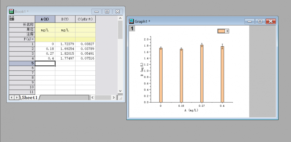Viewport: 291px width, 142px height.
Task: Select column A(X) header
Action: 45,19
